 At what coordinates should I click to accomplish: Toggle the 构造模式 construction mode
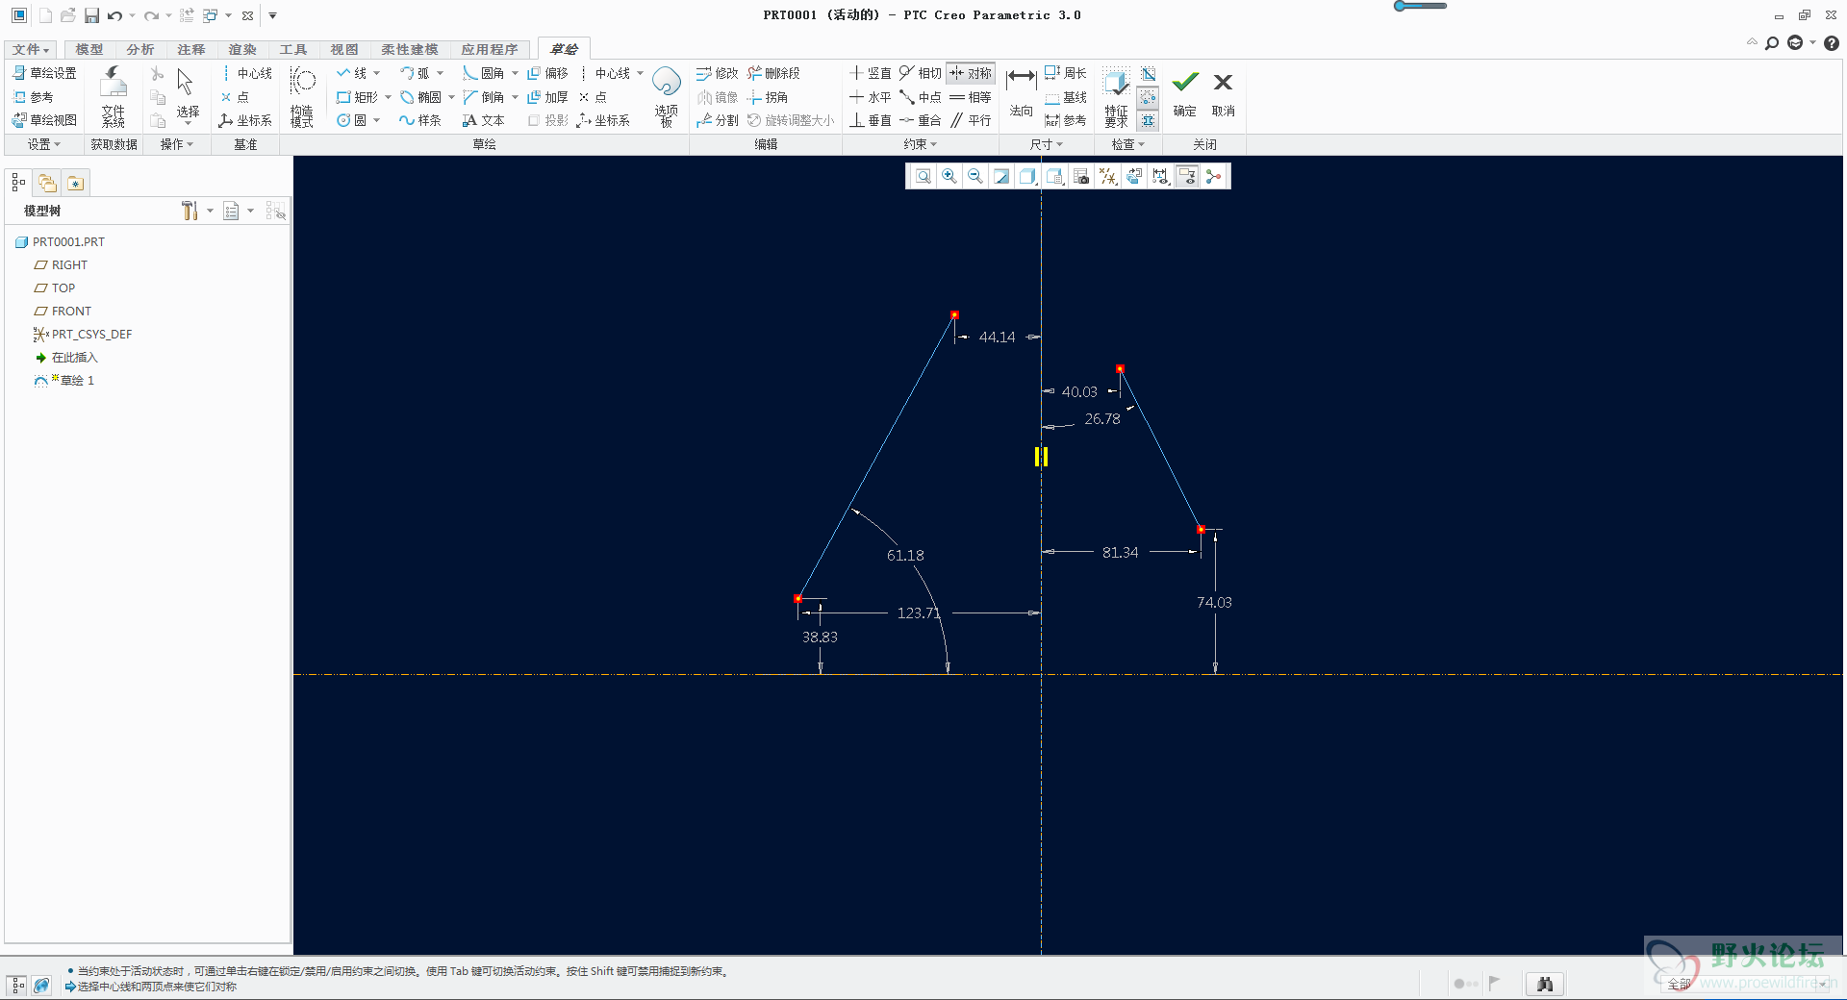302,97
